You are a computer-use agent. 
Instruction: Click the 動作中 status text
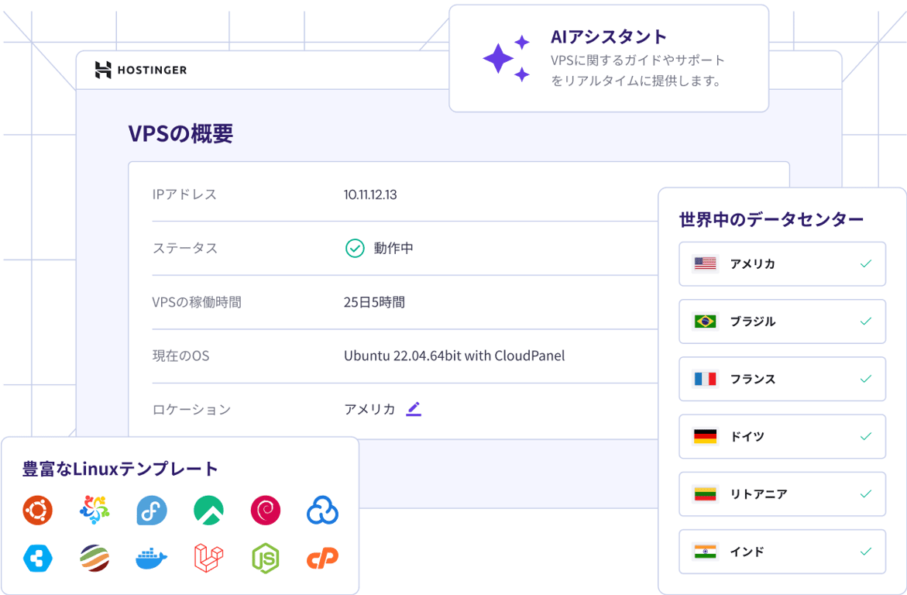(x=393, y=248)
